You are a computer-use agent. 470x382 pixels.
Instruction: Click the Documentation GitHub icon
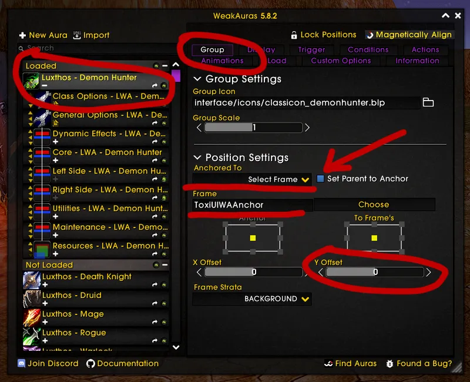[x=90, y=363]
